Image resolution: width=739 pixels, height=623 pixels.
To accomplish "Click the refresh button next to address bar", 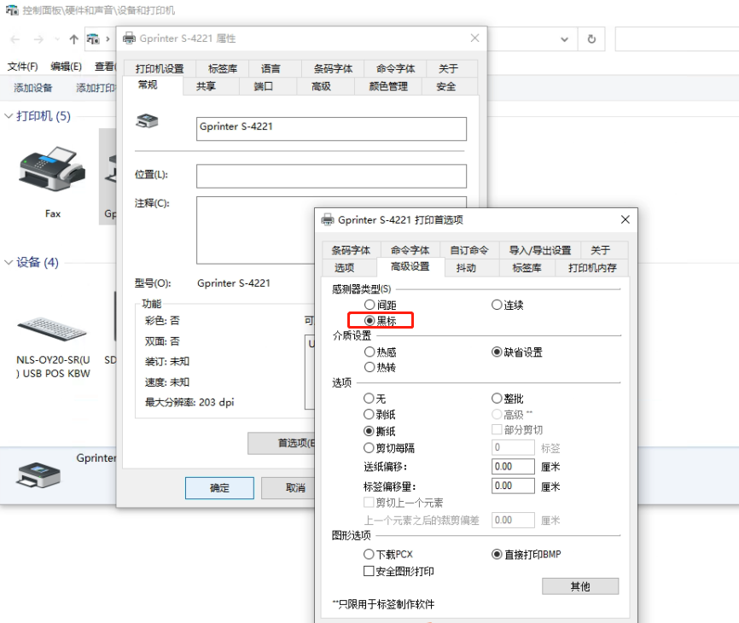I will [591, 39].
